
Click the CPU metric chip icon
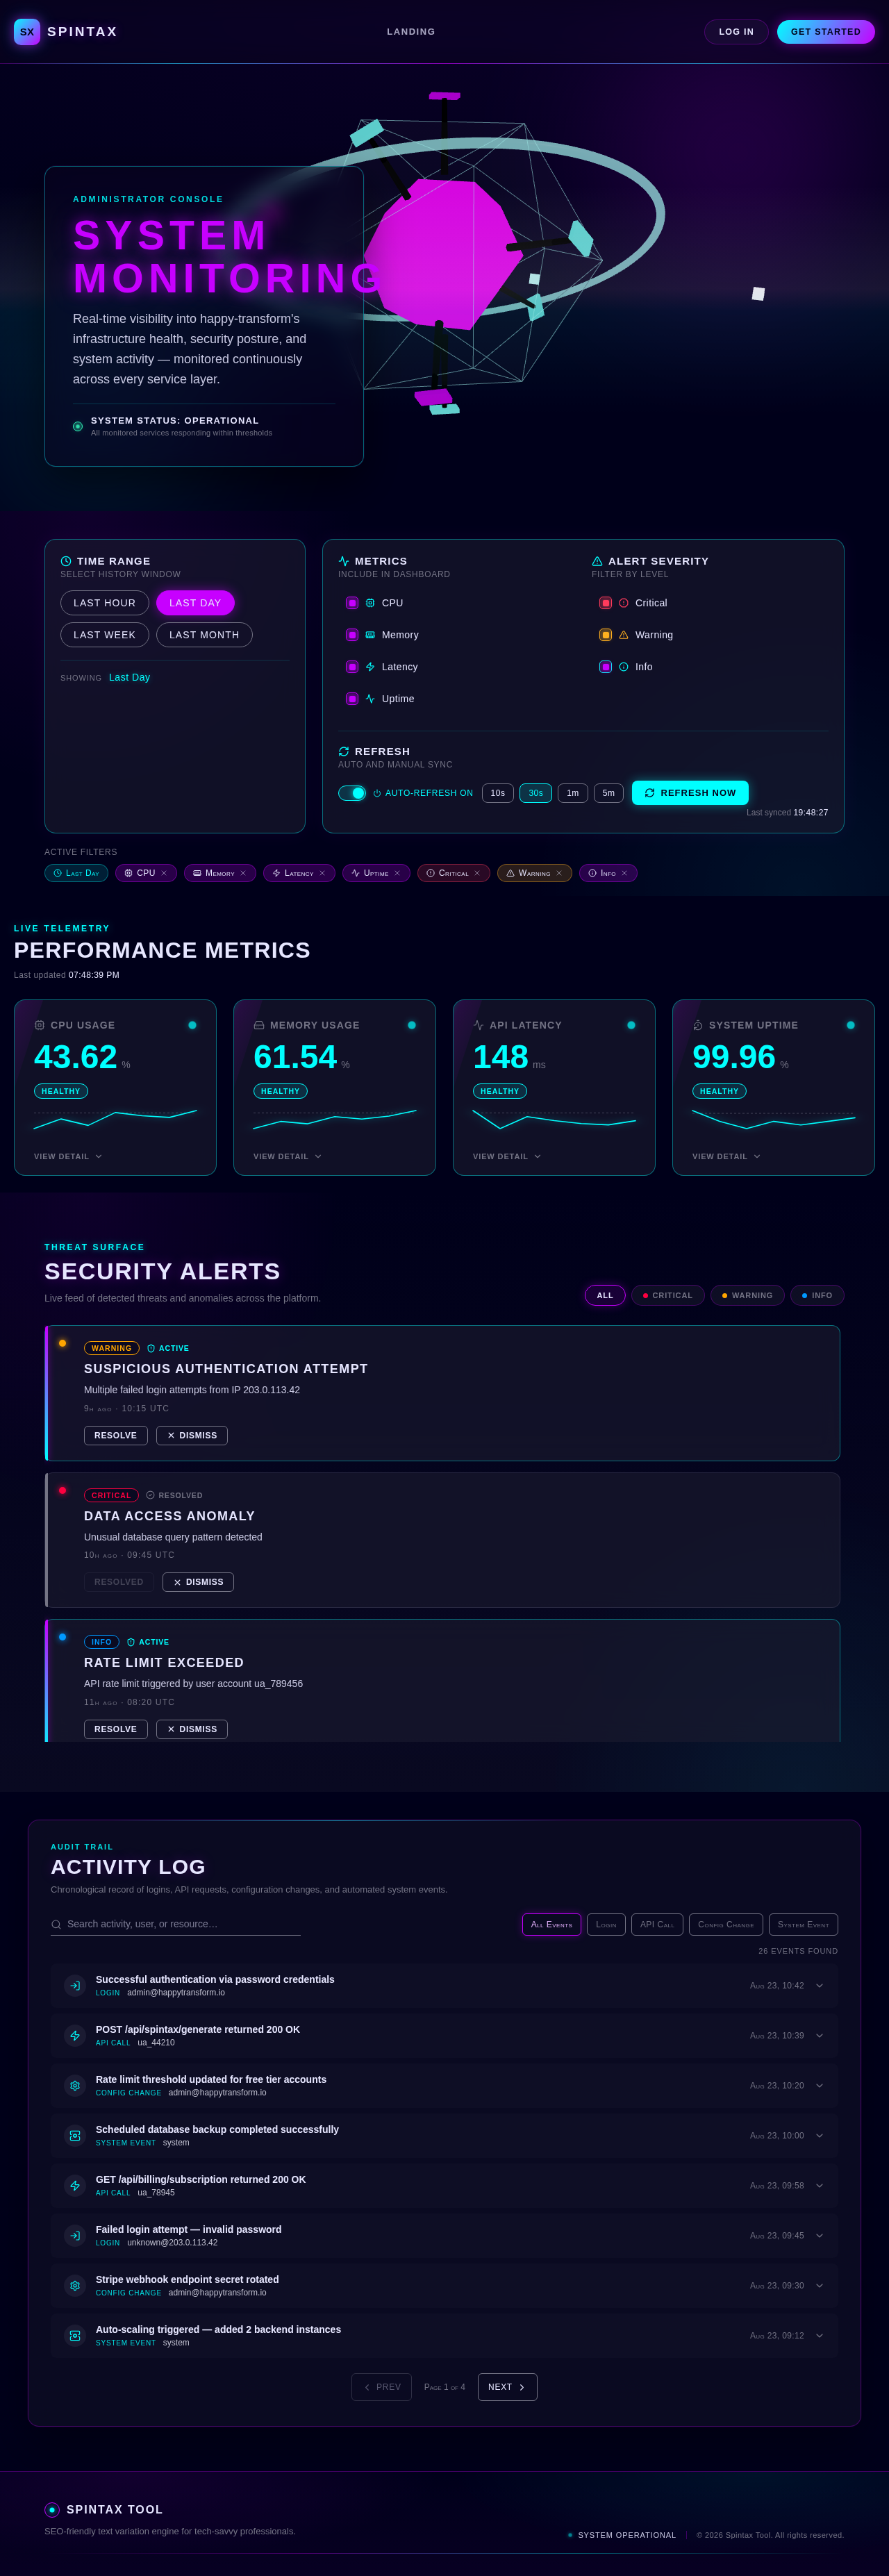click(x=370, y=603)
